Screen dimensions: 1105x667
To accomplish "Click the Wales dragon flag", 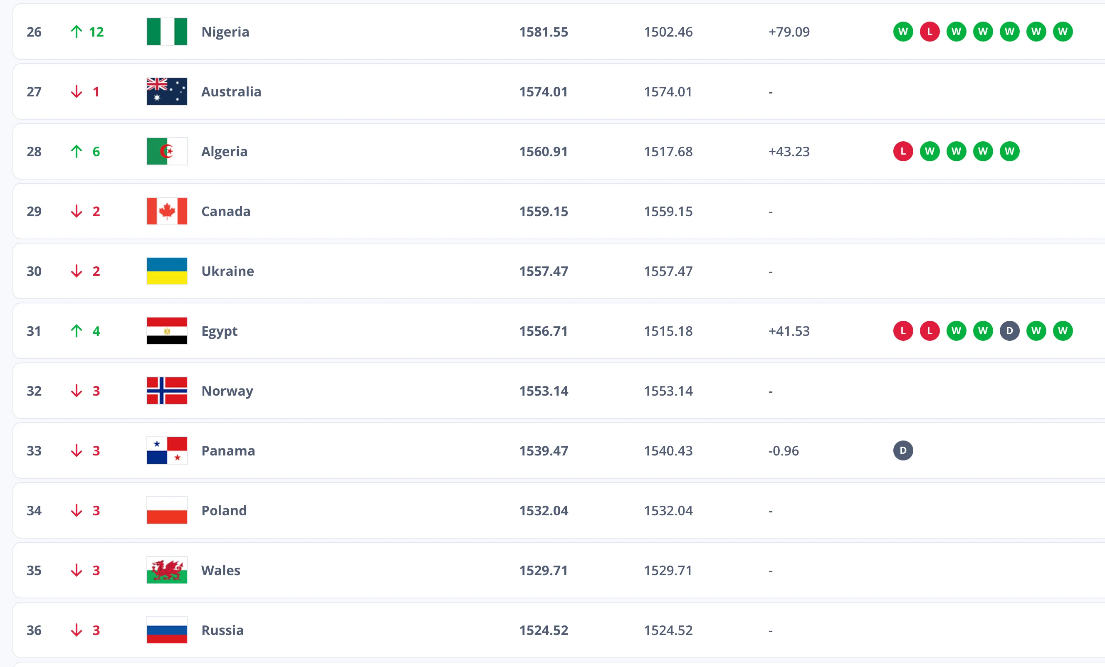I will click(x=167, y=570).
